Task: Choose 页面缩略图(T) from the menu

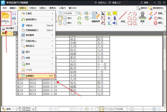Action: tap(37, 30)
